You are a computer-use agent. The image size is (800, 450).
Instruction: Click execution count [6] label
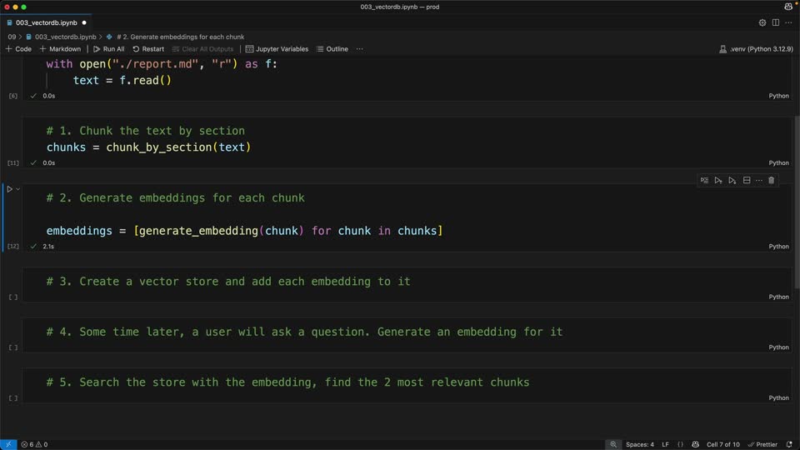[12, 96]
